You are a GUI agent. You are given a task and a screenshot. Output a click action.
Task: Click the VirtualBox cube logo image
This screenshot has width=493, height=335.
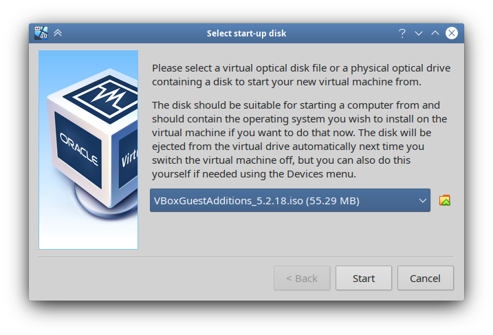point(88,150)
